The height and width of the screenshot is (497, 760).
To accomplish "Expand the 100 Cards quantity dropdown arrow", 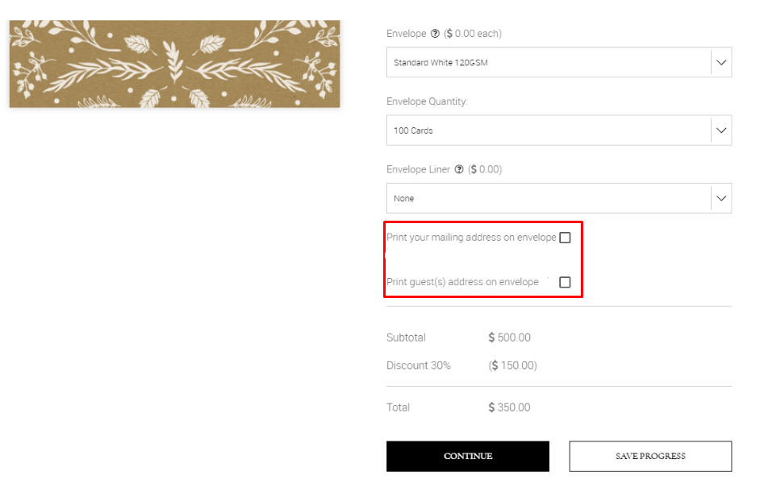I will [x=721, y=130].
